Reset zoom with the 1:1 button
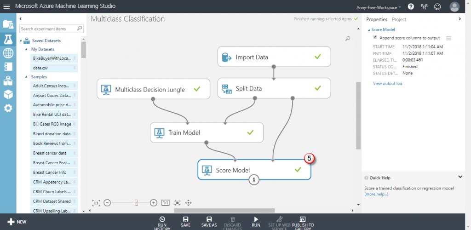 [166, 203]
